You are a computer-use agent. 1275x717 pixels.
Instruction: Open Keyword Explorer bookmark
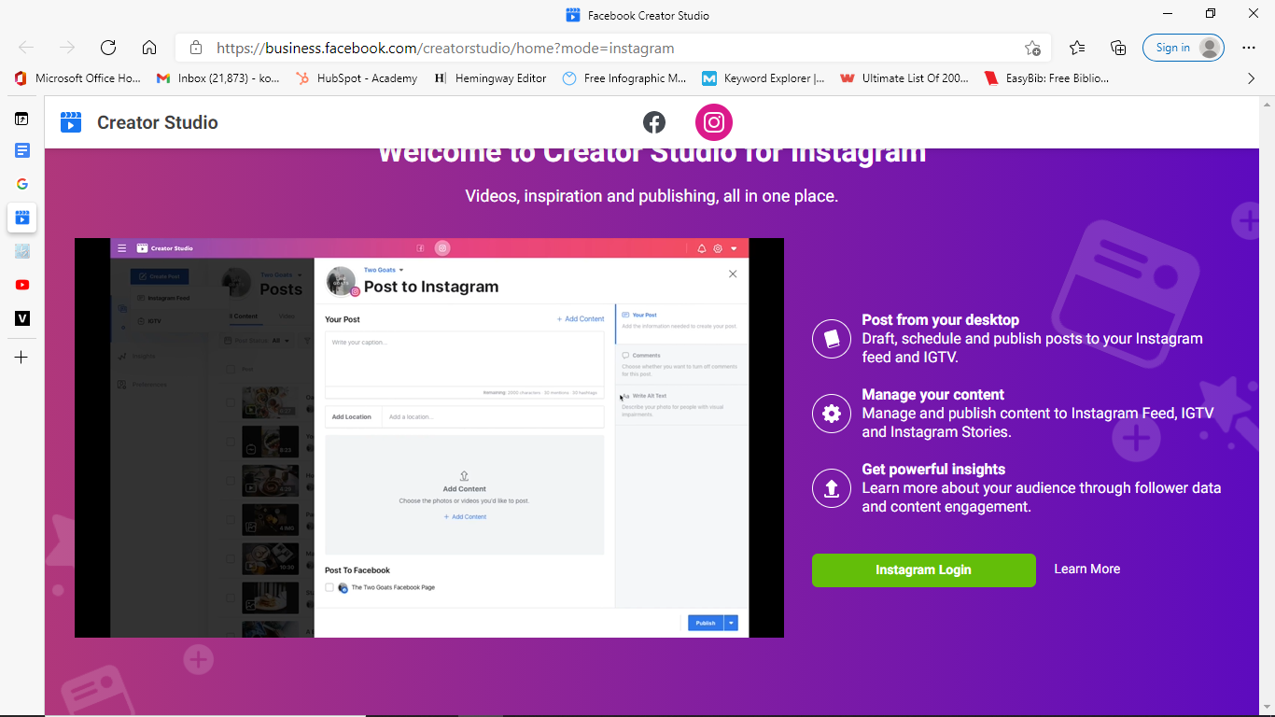click(x=764, y=78)
